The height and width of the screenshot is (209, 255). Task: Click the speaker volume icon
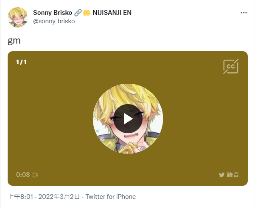tap(35, 175)
